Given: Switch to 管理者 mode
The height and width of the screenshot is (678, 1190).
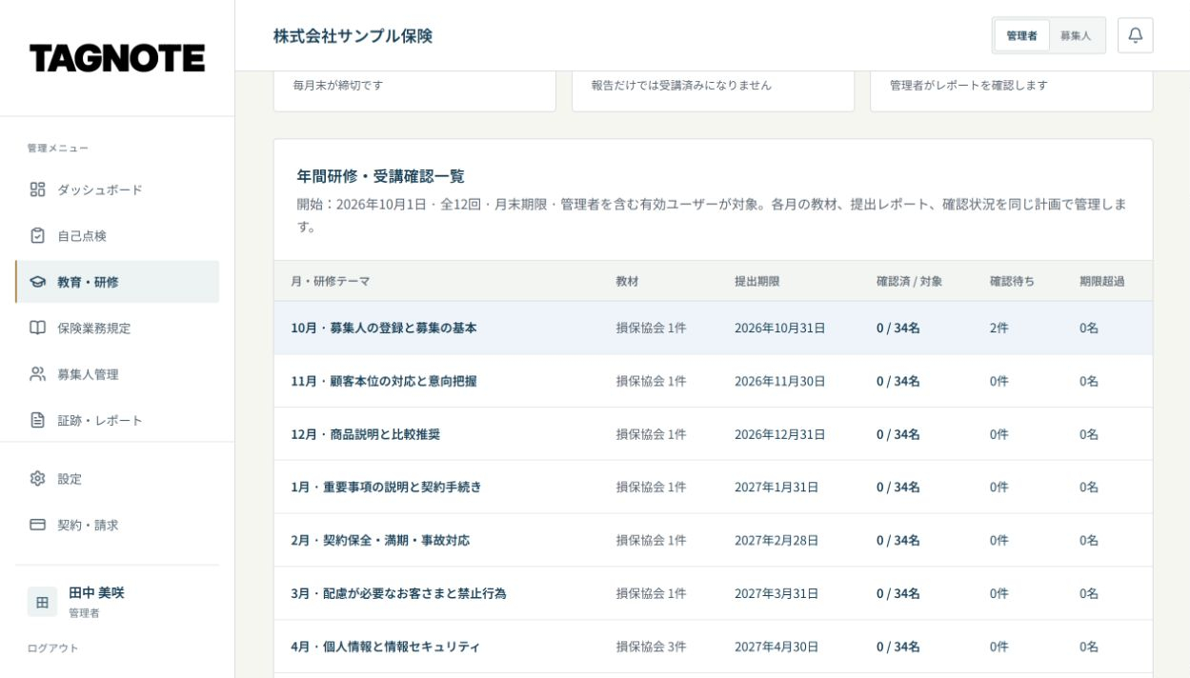Looking at the screenshot, I should [x=1021, y=35].
